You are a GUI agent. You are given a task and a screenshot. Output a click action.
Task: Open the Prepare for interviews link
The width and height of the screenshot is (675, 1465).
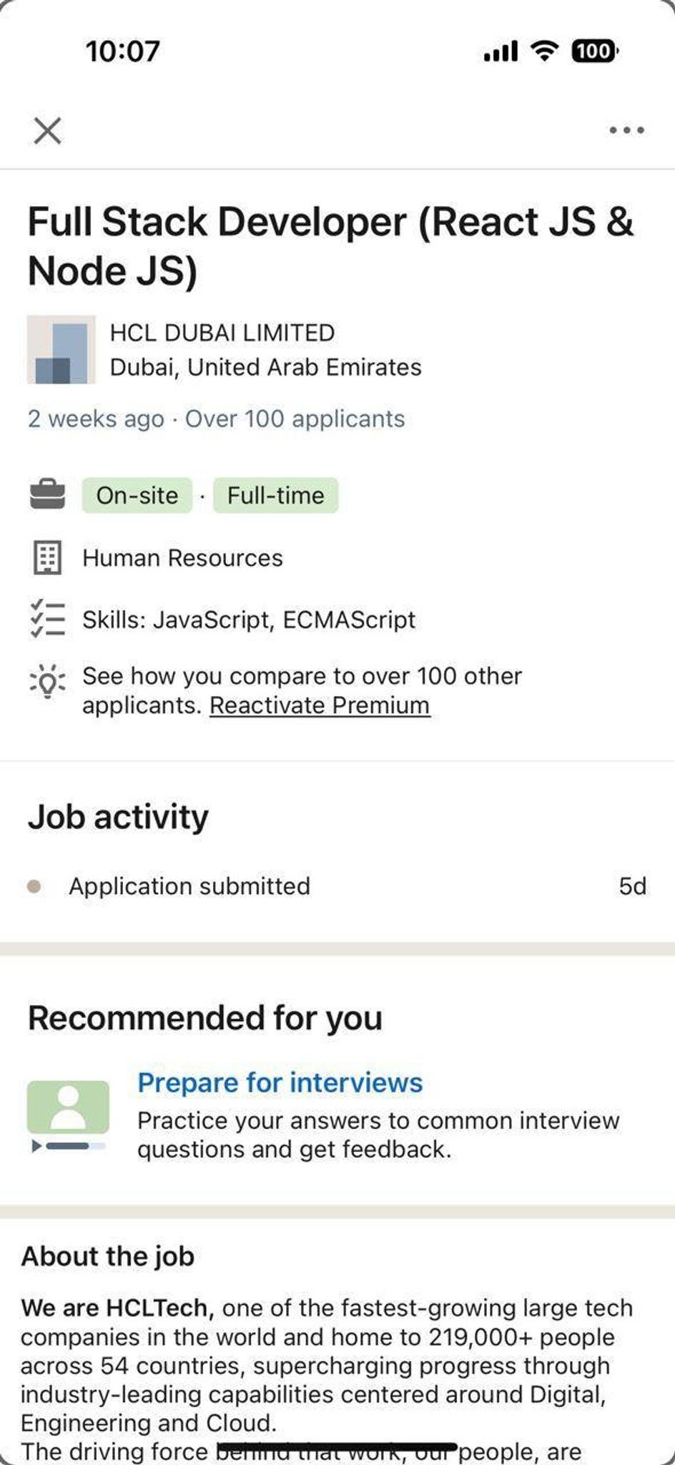280,1082
